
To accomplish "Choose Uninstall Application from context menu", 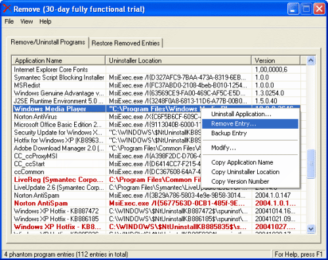I will pyautogui.click(x=241, y=114).
